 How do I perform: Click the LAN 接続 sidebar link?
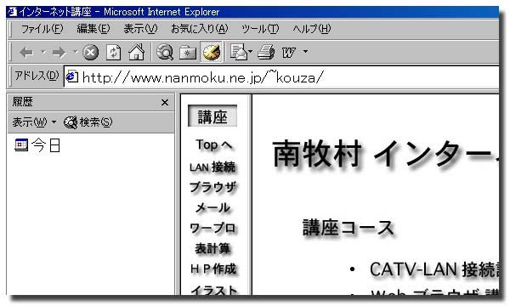click(x=212, y=167)
